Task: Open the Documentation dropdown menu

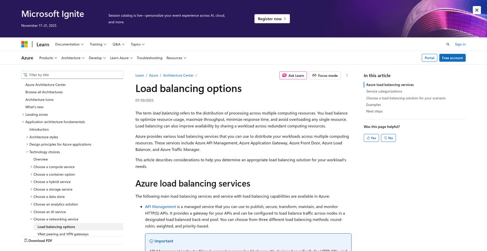Action: click(69, 44)
